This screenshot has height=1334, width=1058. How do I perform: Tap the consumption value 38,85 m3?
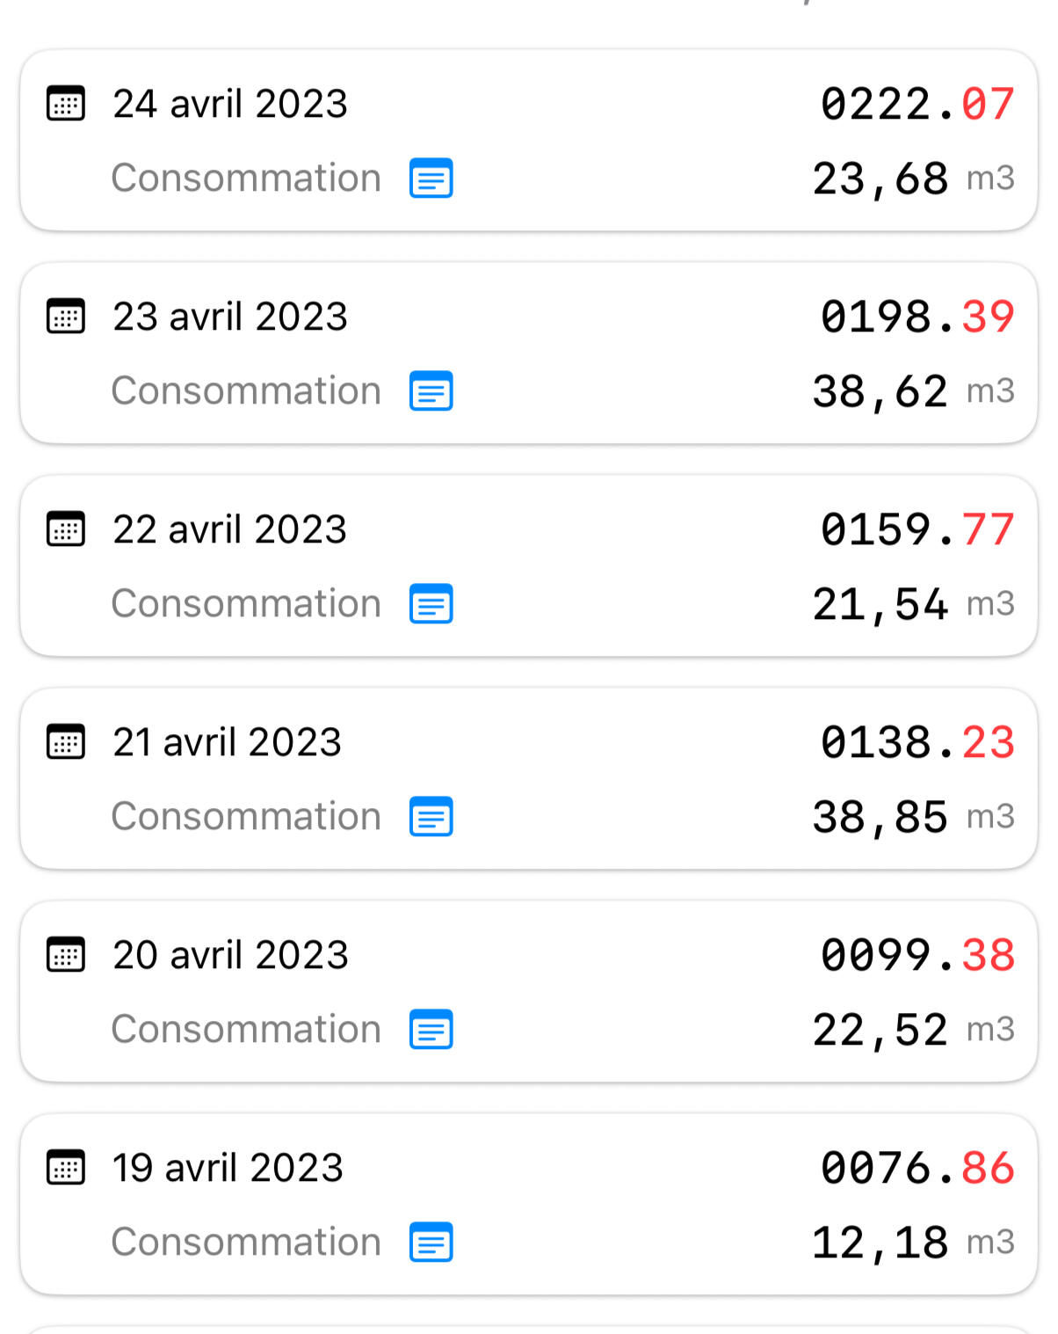coord(912,817)
